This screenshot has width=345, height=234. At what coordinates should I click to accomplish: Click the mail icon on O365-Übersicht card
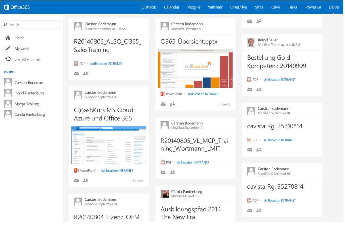(x=163, y=104)
